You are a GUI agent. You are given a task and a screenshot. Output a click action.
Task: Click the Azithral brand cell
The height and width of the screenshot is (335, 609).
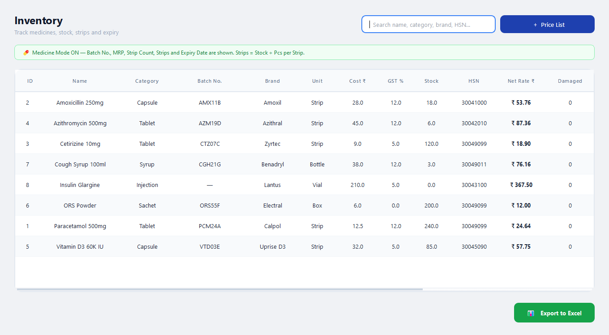click(272, 123)
